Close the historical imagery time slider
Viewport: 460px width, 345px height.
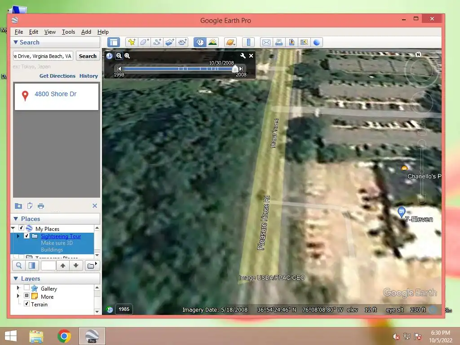[251, 56]
